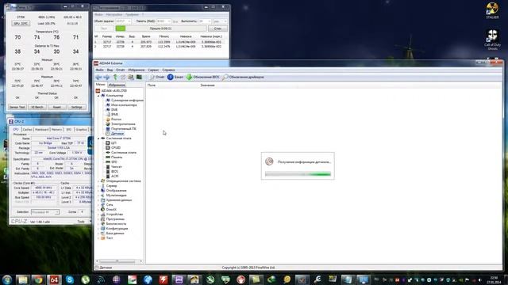Select the Безопасность tree node
Viewport: 508px width, 285px height.
pyautogui.click(x=114, y=223)
